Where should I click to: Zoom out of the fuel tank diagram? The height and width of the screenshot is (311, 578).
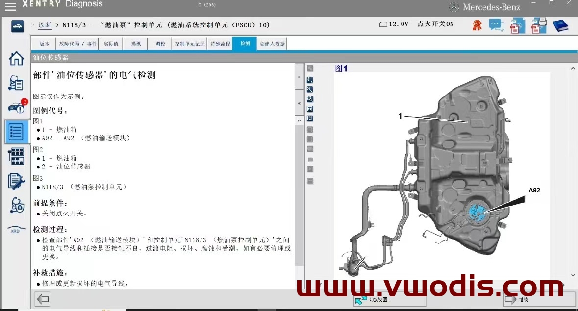[310, 89]
